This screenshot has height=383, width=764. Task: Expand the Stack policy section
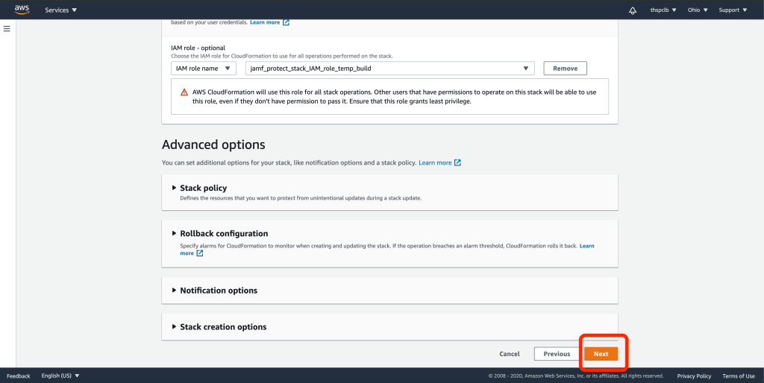(x=203, y=188)
